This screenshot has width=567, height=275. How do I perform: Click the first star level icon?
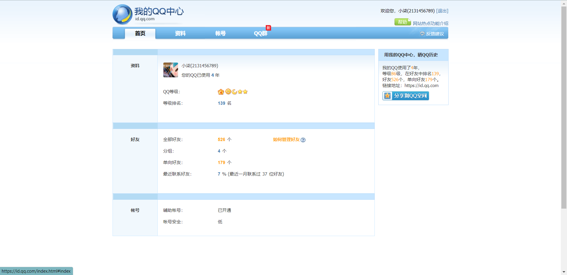(x=240, y=91)
